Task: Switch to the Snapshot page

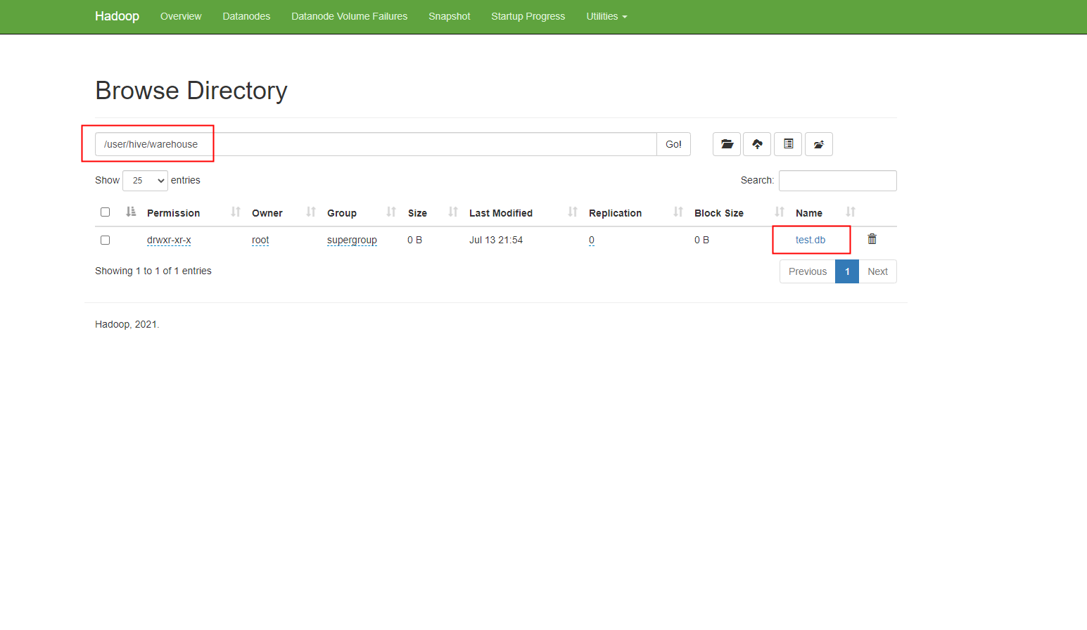Action: tap(450, 16)
